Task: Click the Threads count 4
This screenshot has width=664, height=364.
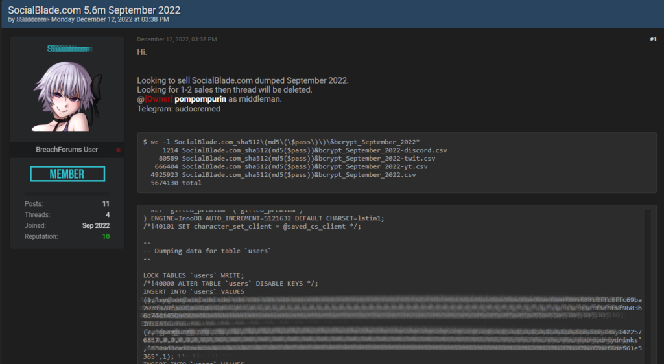Action: 108,215
